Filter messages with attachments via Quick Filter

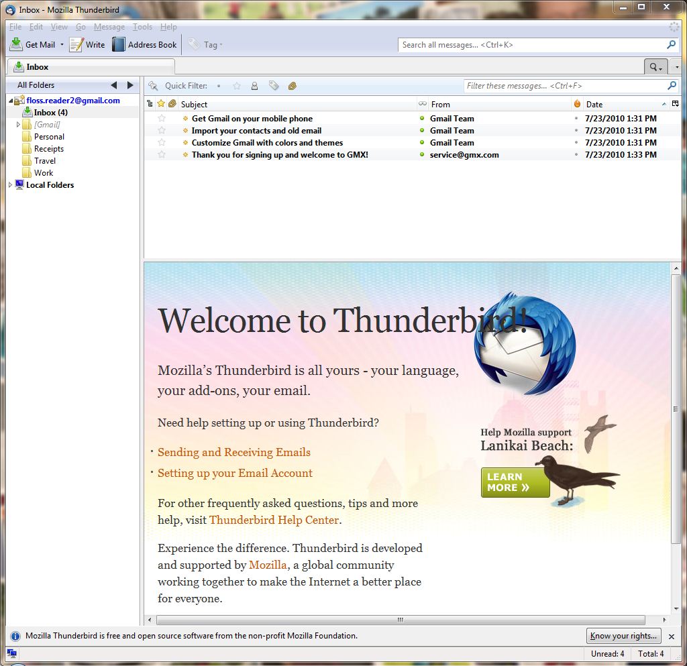293,86
